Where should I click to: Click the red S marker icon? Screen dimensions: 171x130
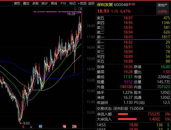pyautogui.click(x=23, y=127)
